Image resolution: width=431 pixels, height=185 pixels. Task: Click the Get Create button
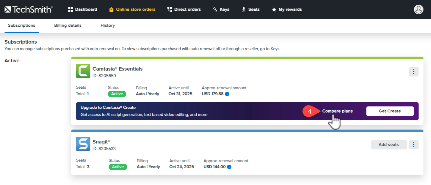tap(390, 111)
